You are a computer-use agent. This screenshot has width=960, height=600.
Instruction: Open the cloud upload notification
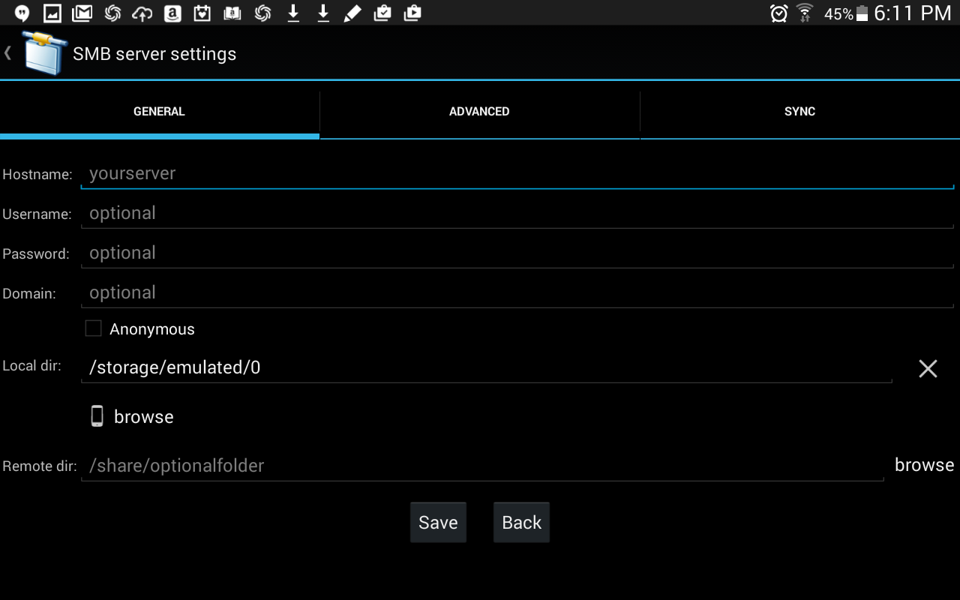click(142, 13)
